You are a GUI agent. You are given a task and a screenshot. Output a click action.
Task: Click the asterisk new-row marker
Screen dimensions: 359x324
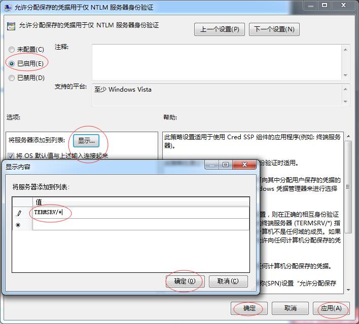point(18,225)
